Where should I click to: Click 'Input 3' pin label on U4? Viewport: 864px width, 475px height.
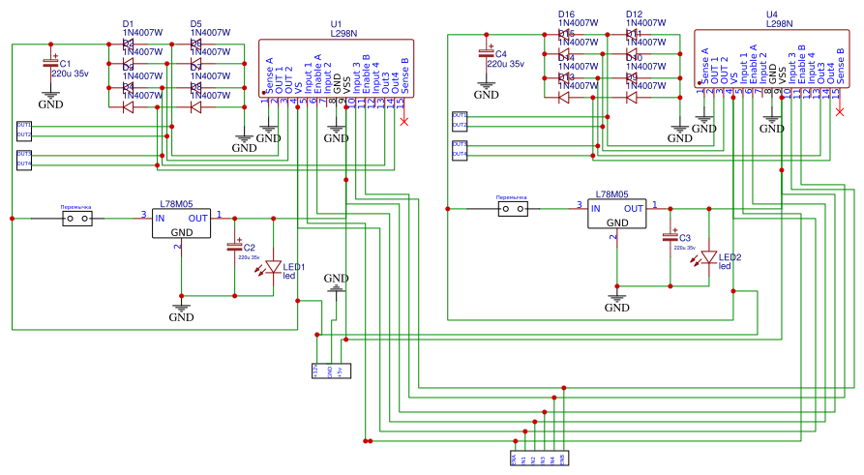(x=791, y=69)
